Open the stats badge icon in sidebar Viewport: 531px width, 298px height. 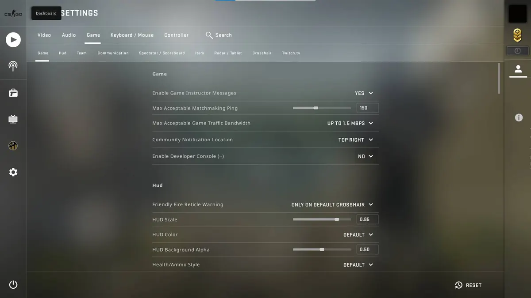point(13,146)
